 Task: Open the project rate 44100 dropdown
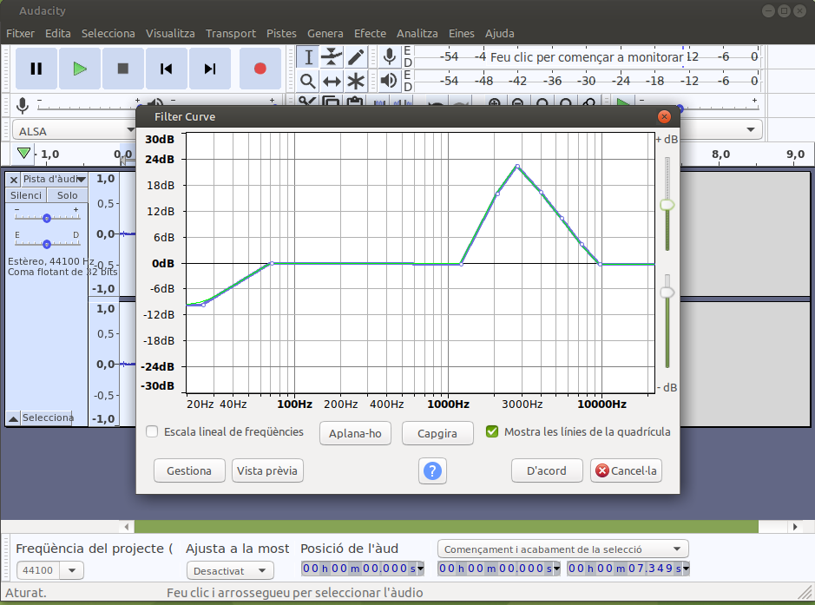point(72,570)
